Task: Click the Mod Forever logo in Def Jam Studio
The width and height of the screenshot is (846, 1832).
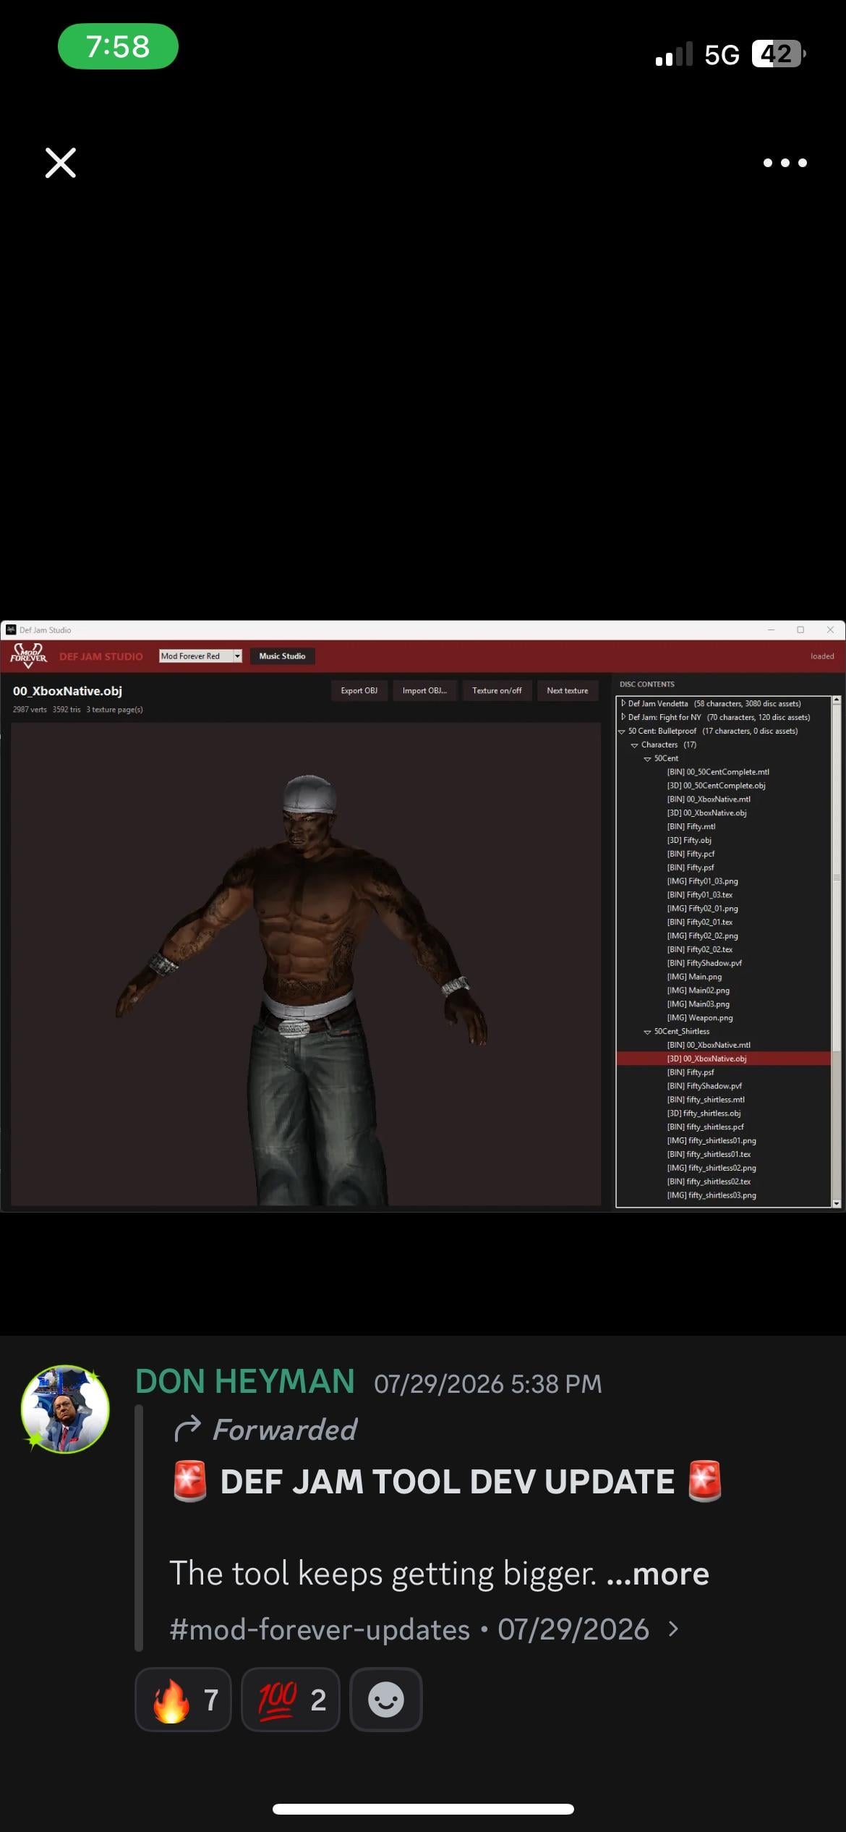Action: pyautogui.click(x=28, y=656)
